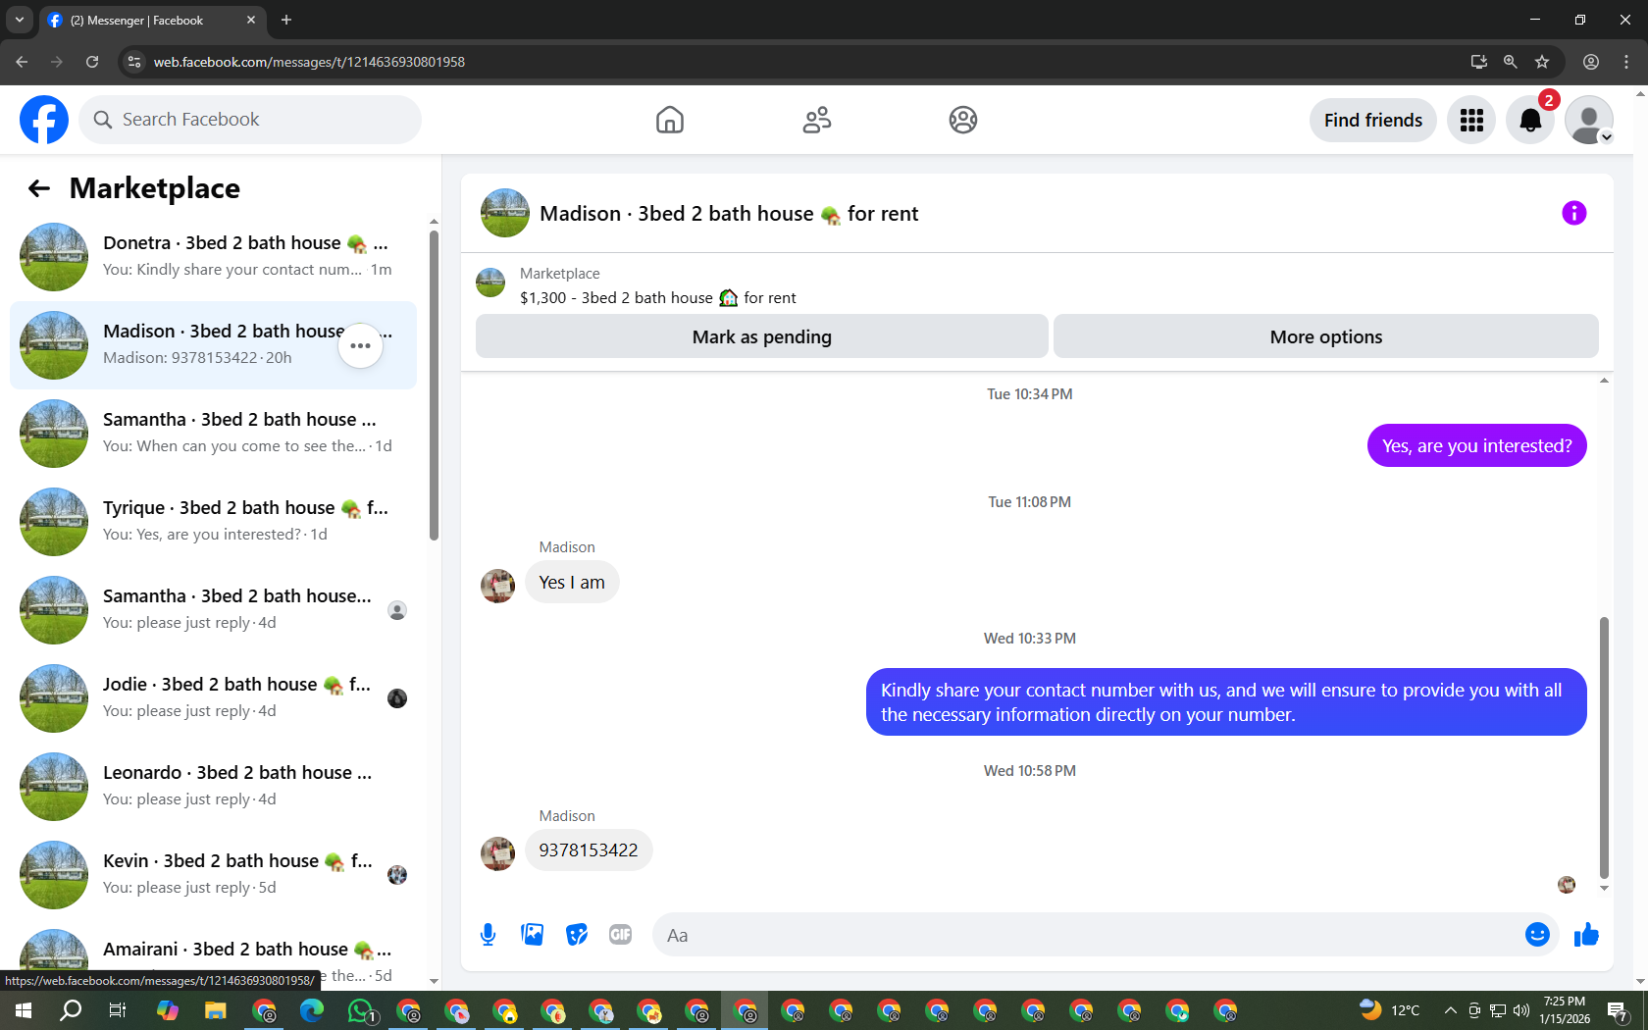Click the 'Kindly share your contact number' message
Image resolution: width=1648 pixels, height=1030 pixels.
click(1226, 702)
